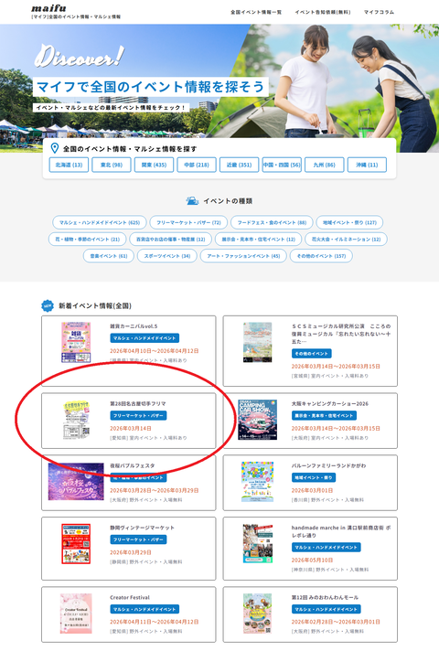Select the 近畿 (351) region button
Viewport: 439px width, 651px height.
coord(240,165)
